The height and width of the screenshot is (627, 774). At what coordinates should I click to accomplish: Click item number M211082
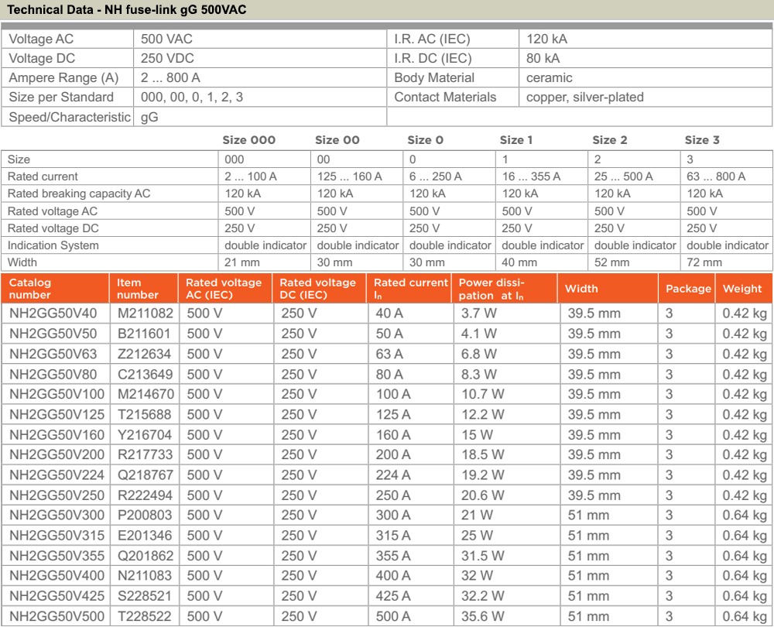(x=146, y=313)
